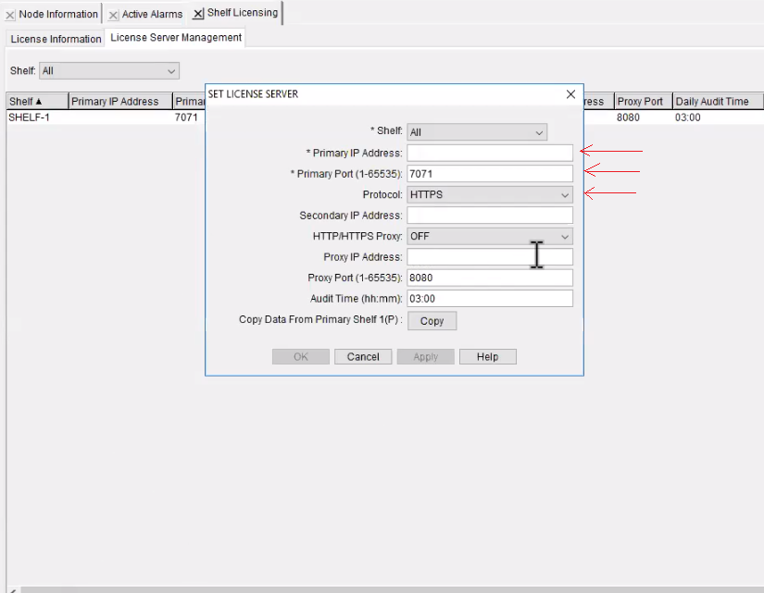This screenshot has width=764, height=593.
Task: Close the SET LICENSE SERVER dialog
Action: (x=570, y=94)
